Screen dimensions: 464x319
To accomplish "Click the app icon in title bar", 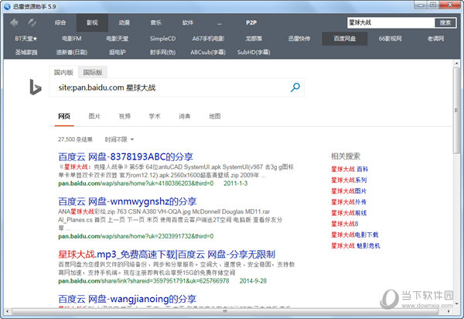I will [7, 6].
